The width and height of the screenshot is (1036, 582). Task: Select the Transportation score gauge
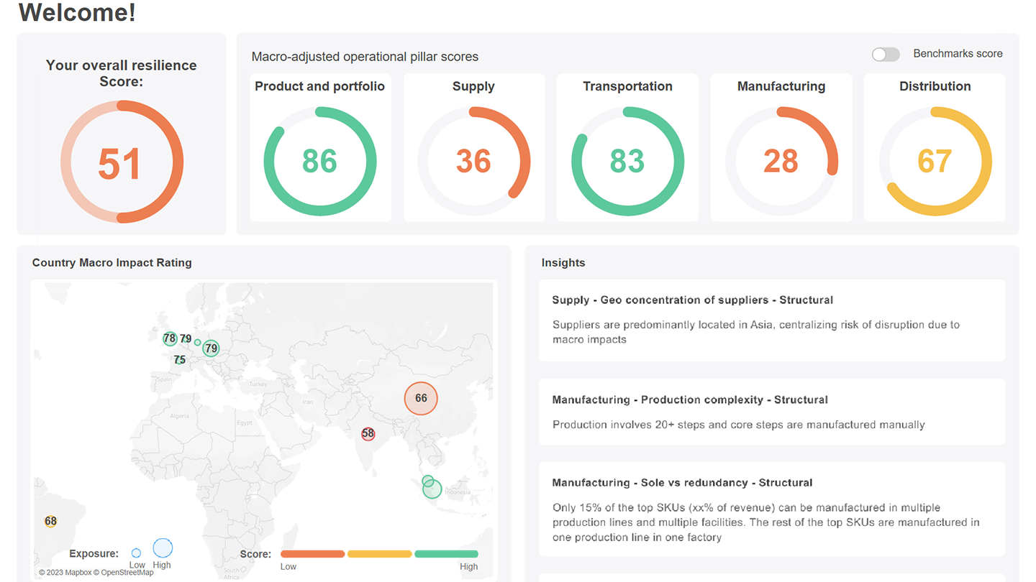[627, 161]
